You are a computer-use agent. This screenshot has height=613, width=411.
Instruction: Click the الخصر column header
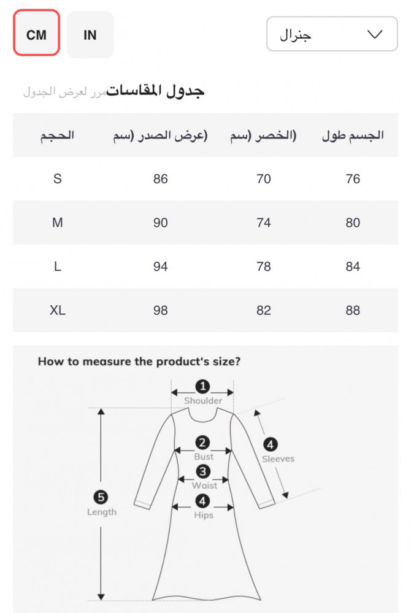pos(263,135)
